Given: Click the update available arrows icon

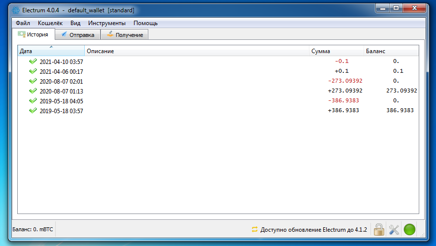Looking at the screenshot, I should (x=255, y=229).
